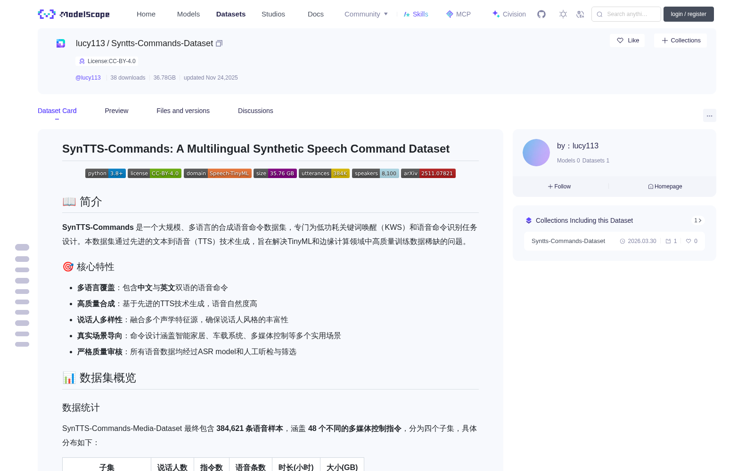Click the login / register button
754x471 pixels.
point(688,14)
